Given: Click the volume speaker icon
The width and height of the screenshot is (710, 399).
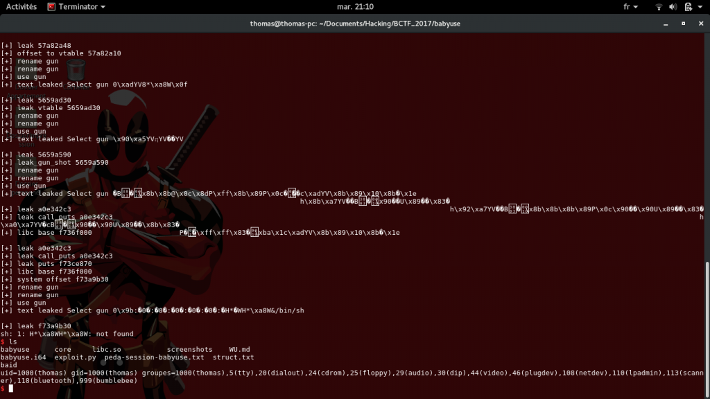Looking at the screenshot, I should 673,7.
